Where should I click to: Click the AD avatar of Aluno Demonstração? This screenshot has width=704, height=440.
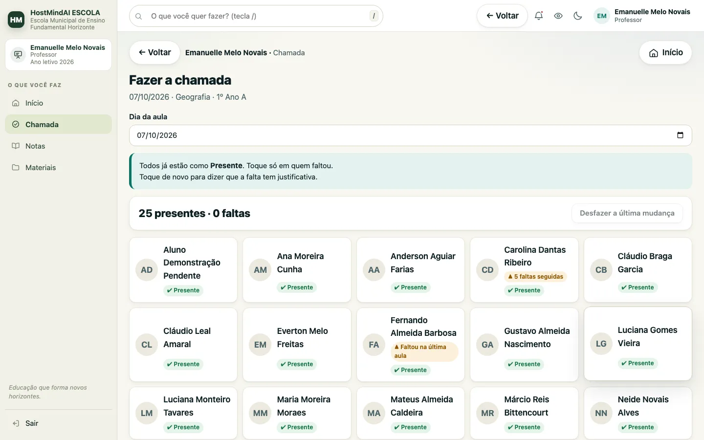(147, 270)
